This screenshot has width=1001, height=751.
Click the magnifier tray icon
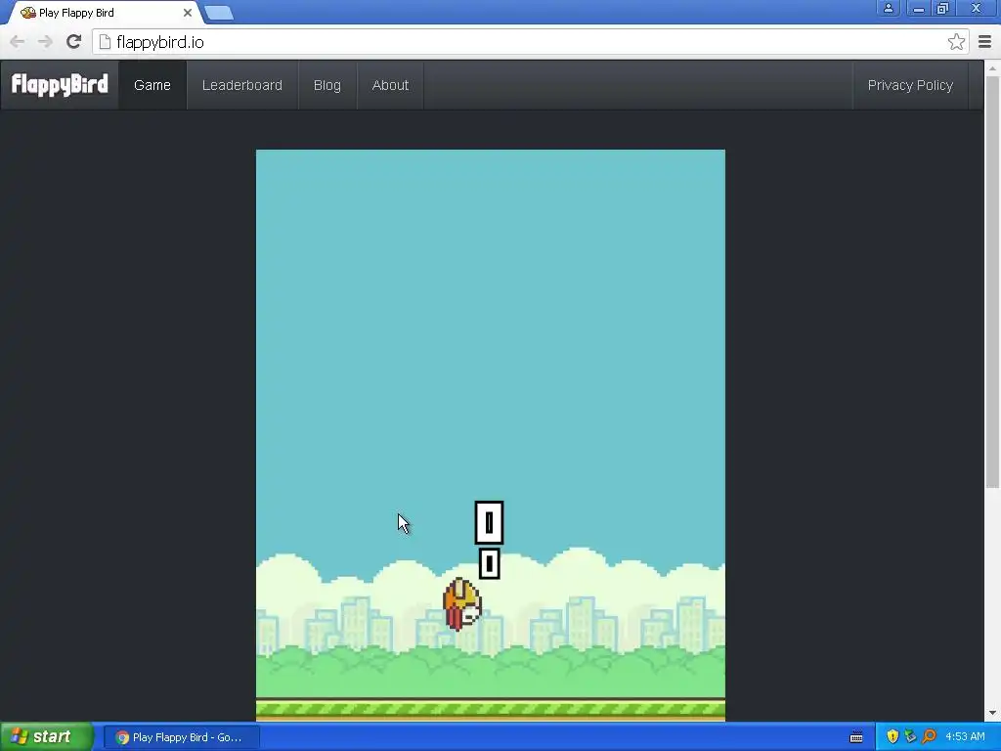(930, 736)
